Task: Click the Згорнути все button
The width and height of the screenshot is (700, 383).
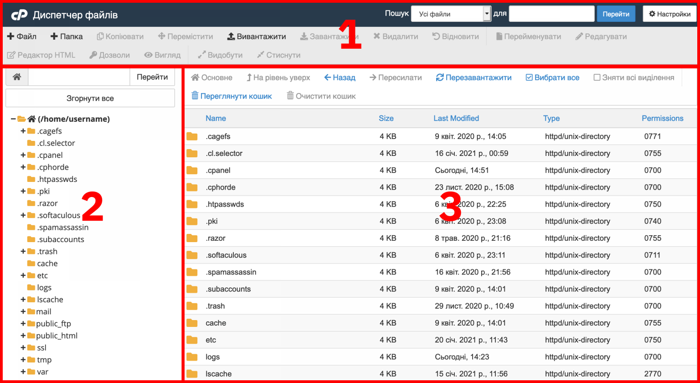Action: (x=90, y=98)
